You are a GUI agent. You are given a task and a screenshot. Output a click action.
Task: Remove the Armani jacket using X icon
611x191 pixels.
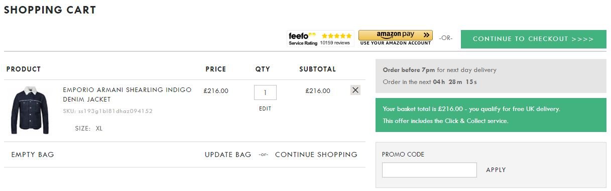coord(355,90)
